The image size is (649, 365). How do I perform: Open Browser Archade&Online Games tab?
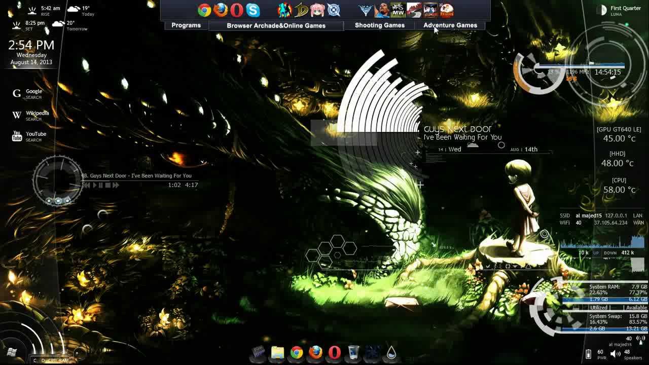coord(276,25)
